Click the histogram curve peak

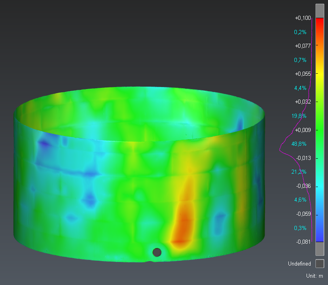point(280,150)
